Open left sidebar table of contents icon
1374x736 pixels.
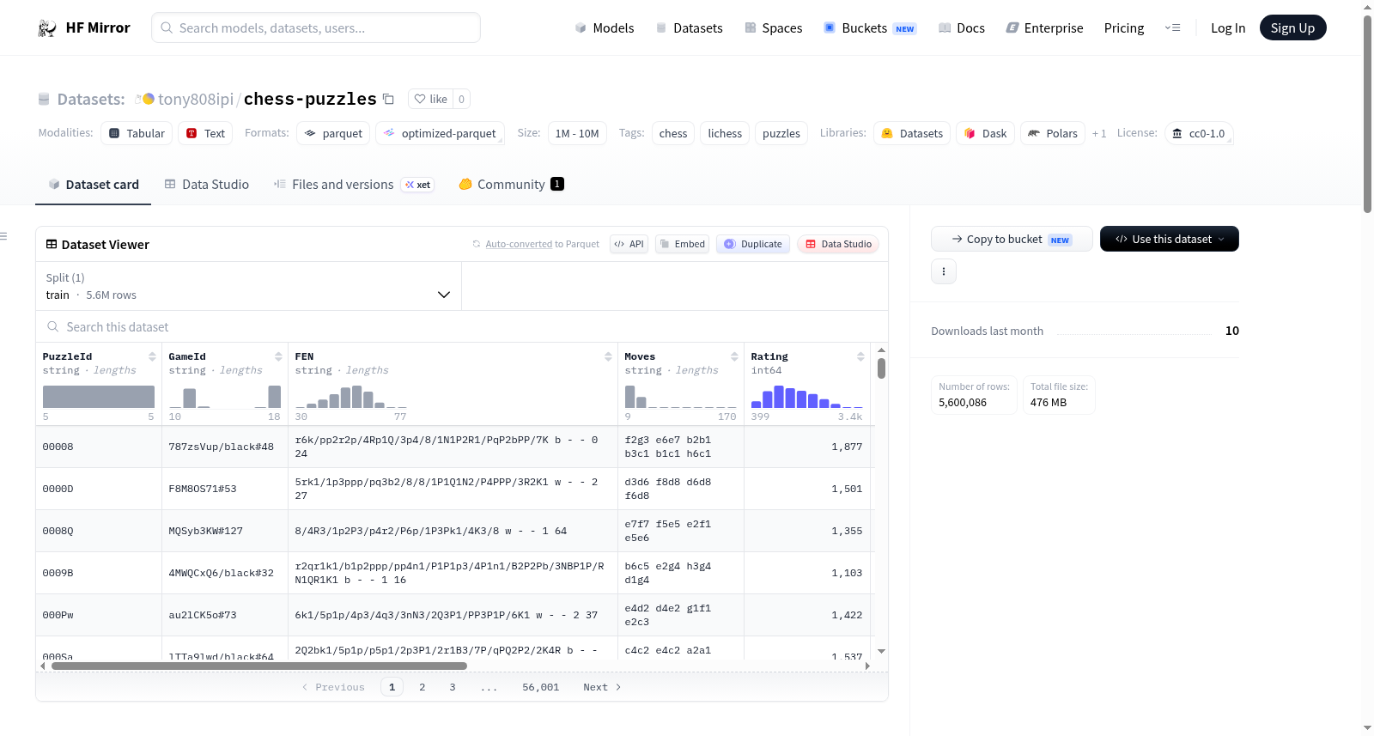coord(3,236)
